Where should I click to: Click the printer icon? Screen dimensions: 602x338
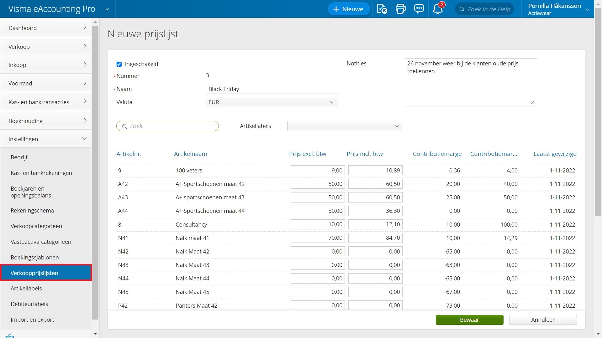pyautogui.click(x=400, y=9)
